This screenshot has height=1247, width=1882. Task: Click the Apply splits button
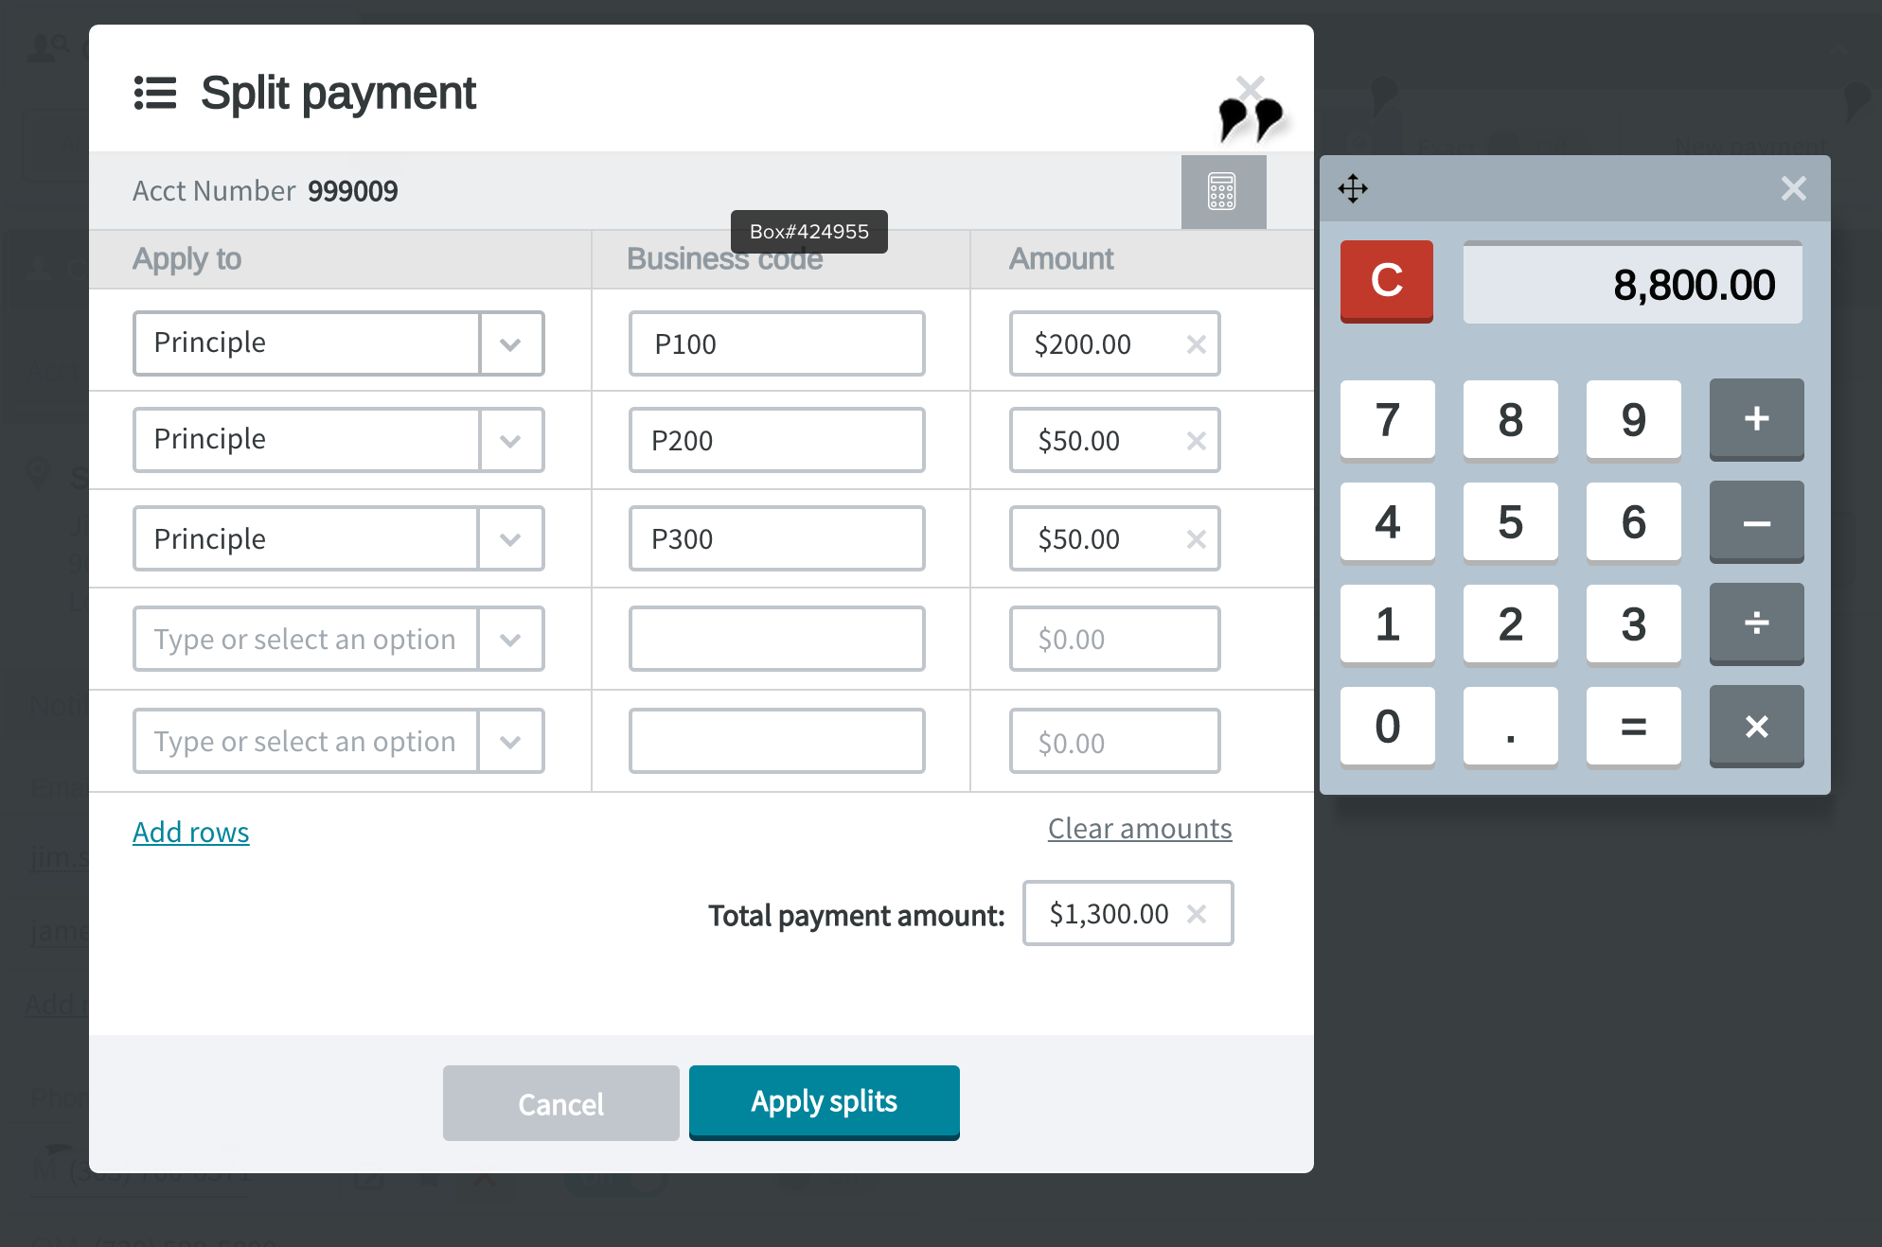[x=824, y=1101]
